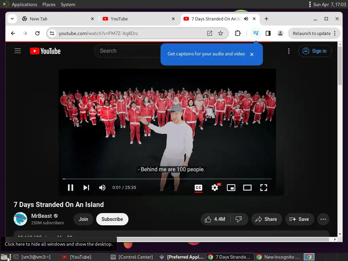Switch to New Tab tab
The image size is (348, 261).
58,19
